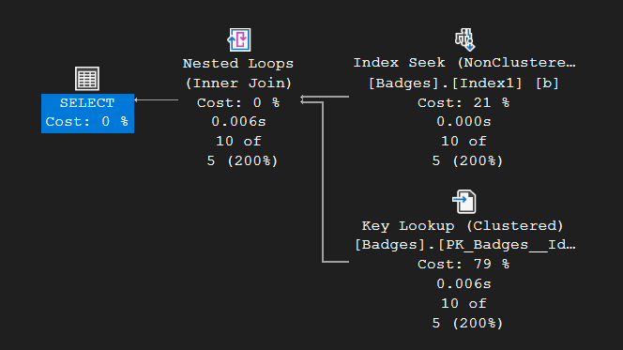The image size is (623, 350).
Task: Click the Index Seek (NonClustered) label
Action: tap(464, 63)
